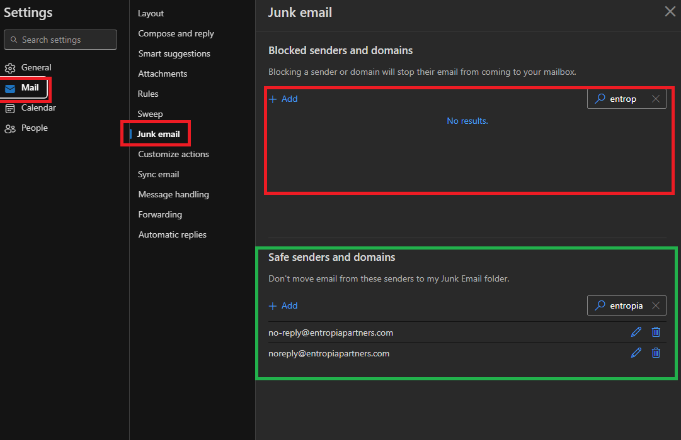
Task: Open Message handling settings
Action: point(173,194)
